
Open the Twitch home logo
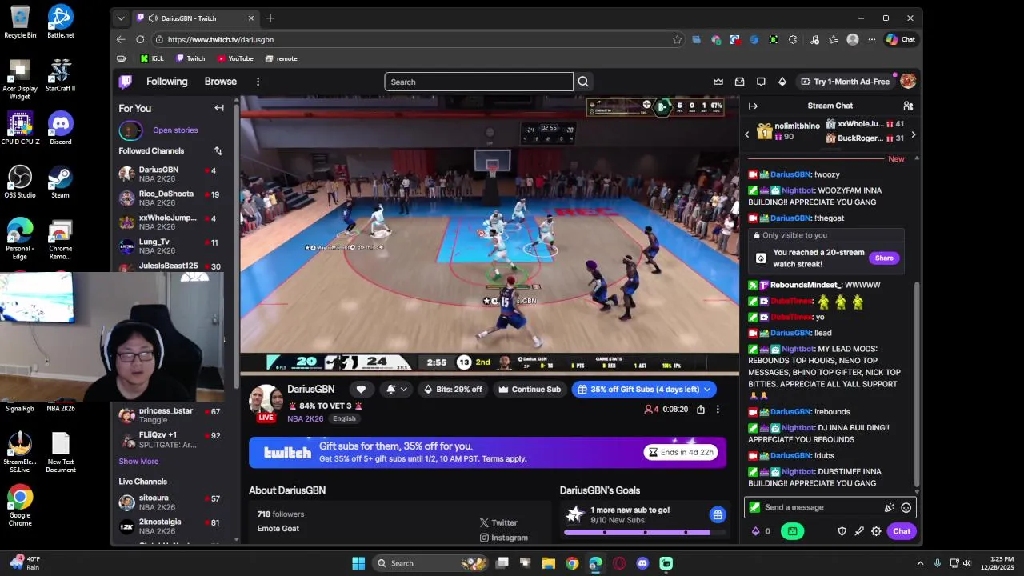point(126,82)
